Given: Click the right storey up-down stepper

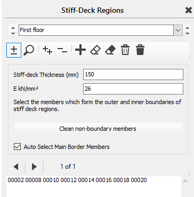Looking at the screenshot, I should click(x=187, y=30).
